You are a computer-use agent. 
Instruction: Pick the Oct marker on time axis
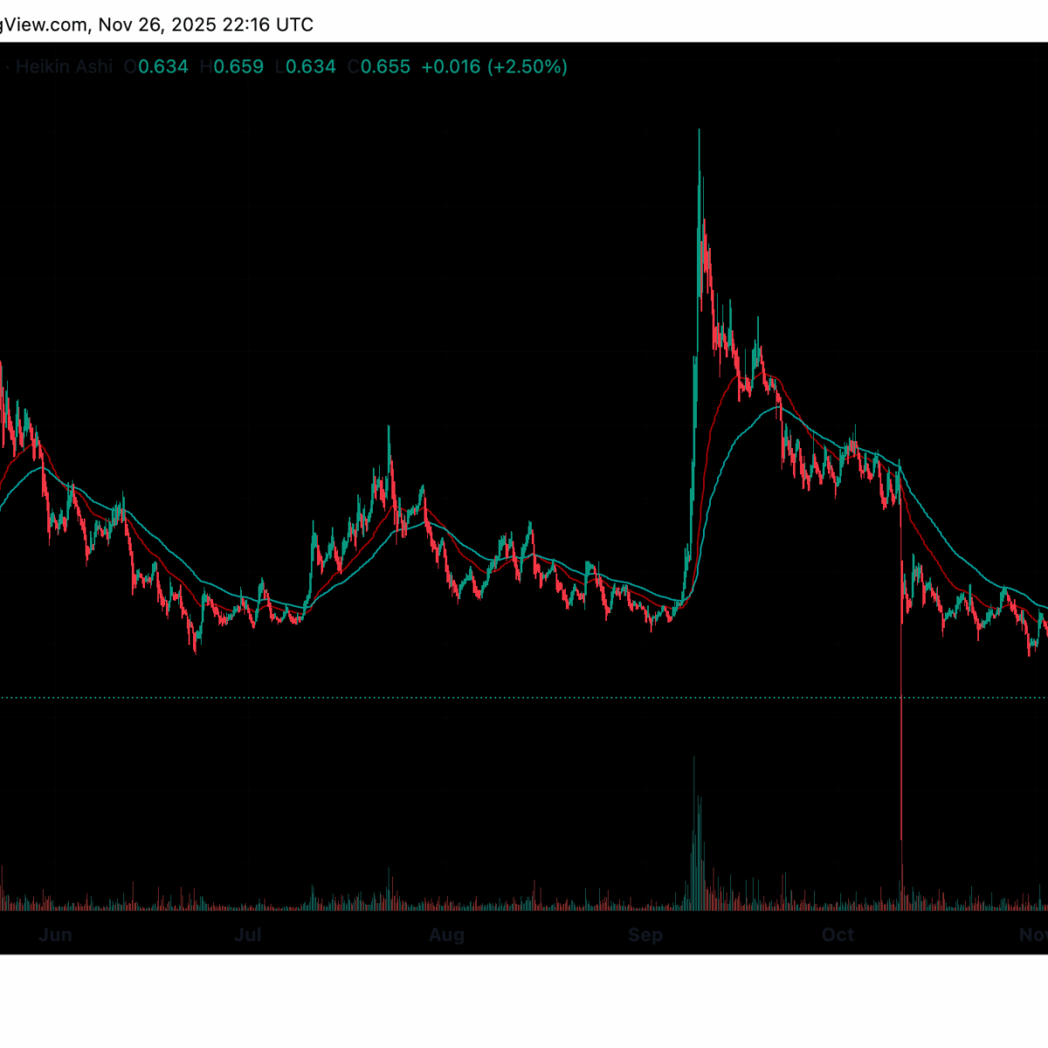[x=838, y=935]
